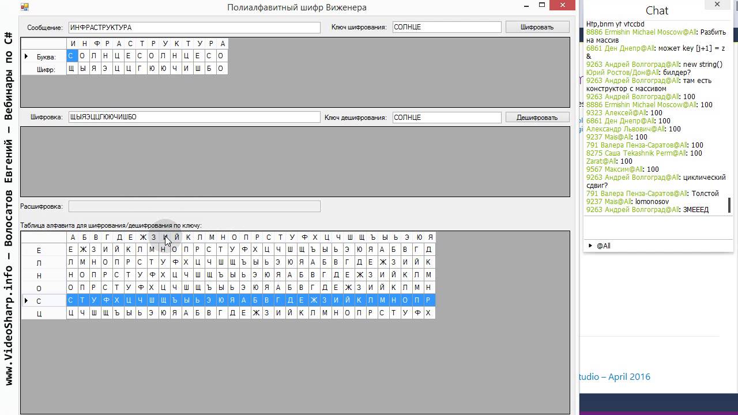Click chat message 'может key [j+1] = z'
Viewport: 738px width, 415px height.
click(656, 52)
